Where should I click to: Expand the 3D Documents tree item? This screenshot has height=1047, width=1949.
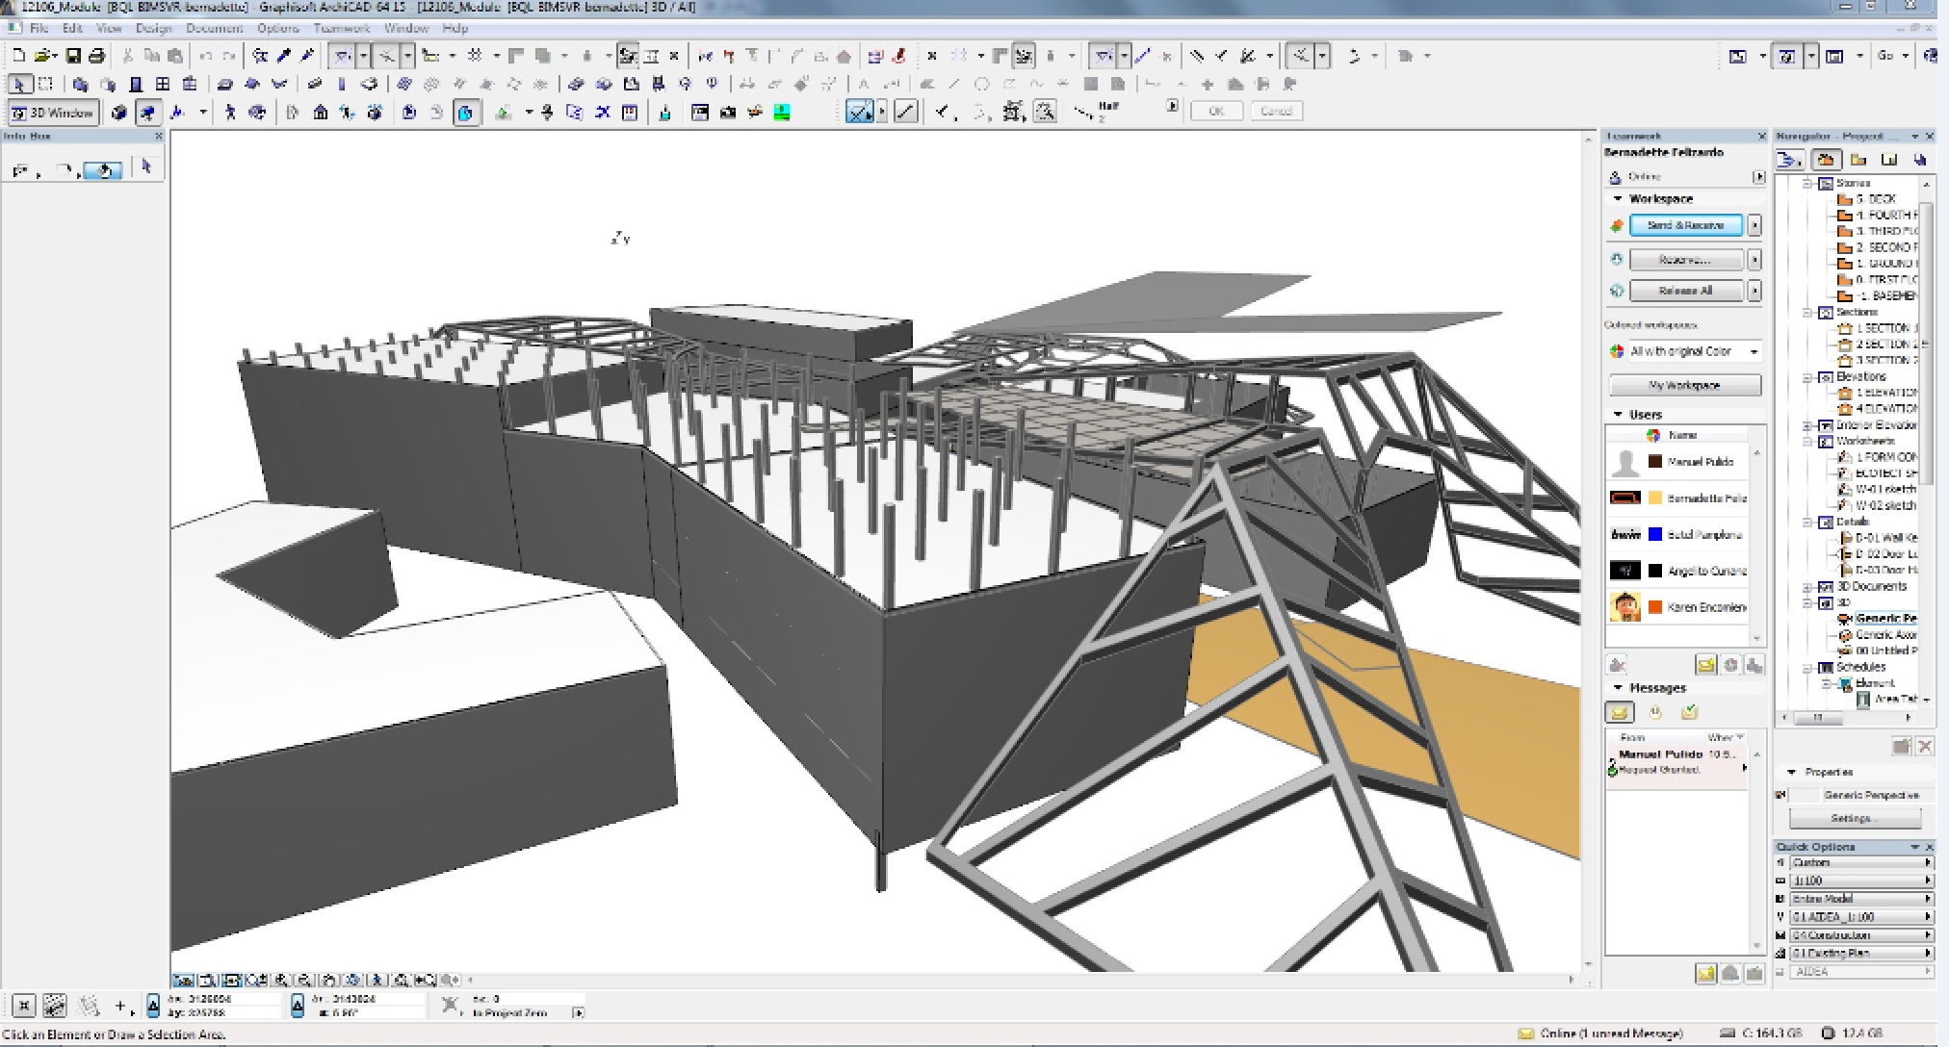pos(1808,586)
